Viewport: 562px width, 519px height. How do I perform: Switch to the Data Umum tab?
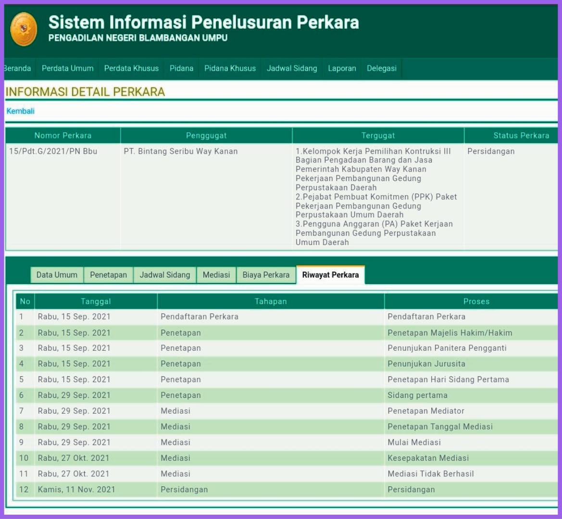click(x=57, y=275)
